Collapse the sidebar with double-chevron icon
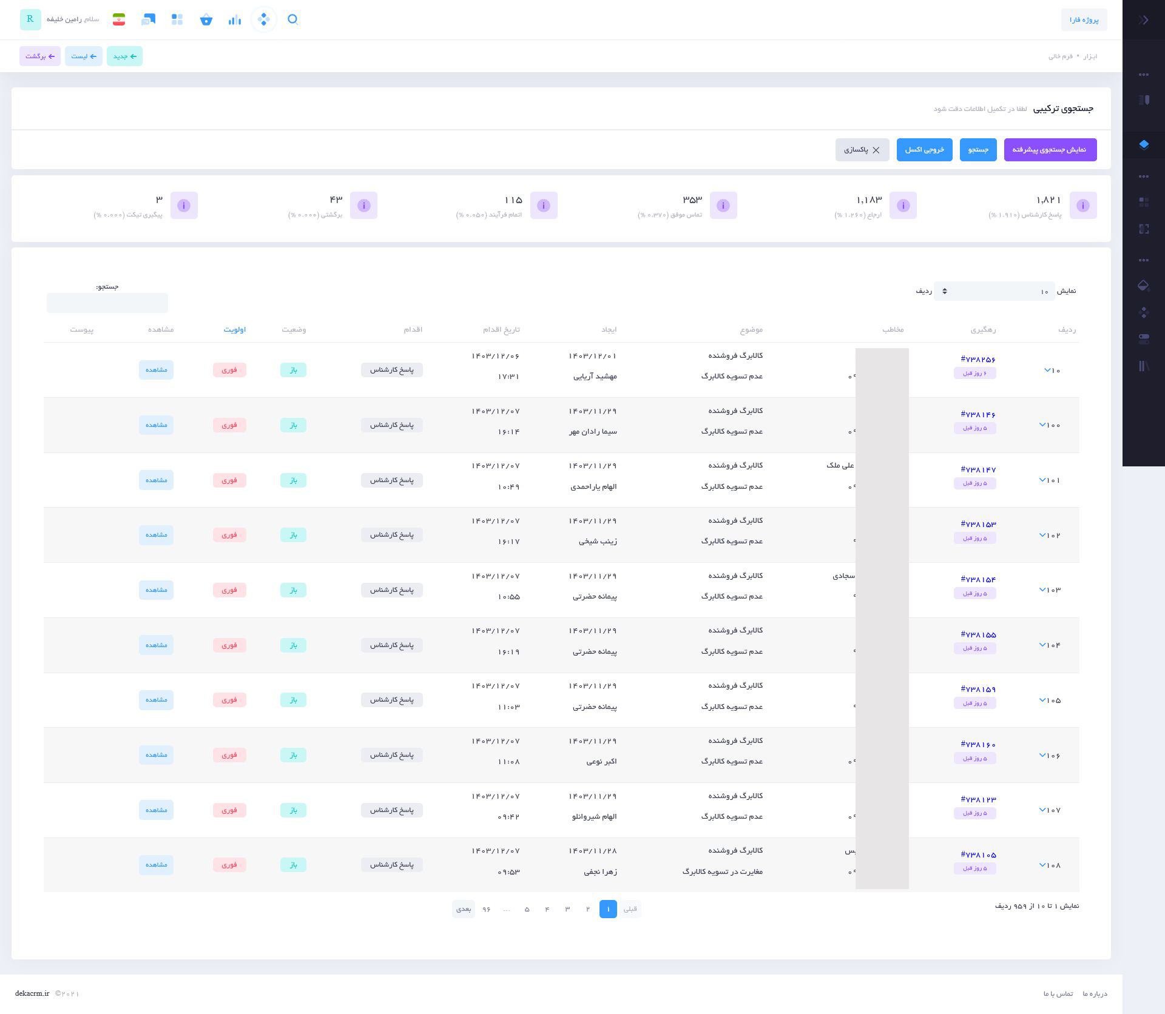1165x1014 pixels. click(x=1144, y=20)
